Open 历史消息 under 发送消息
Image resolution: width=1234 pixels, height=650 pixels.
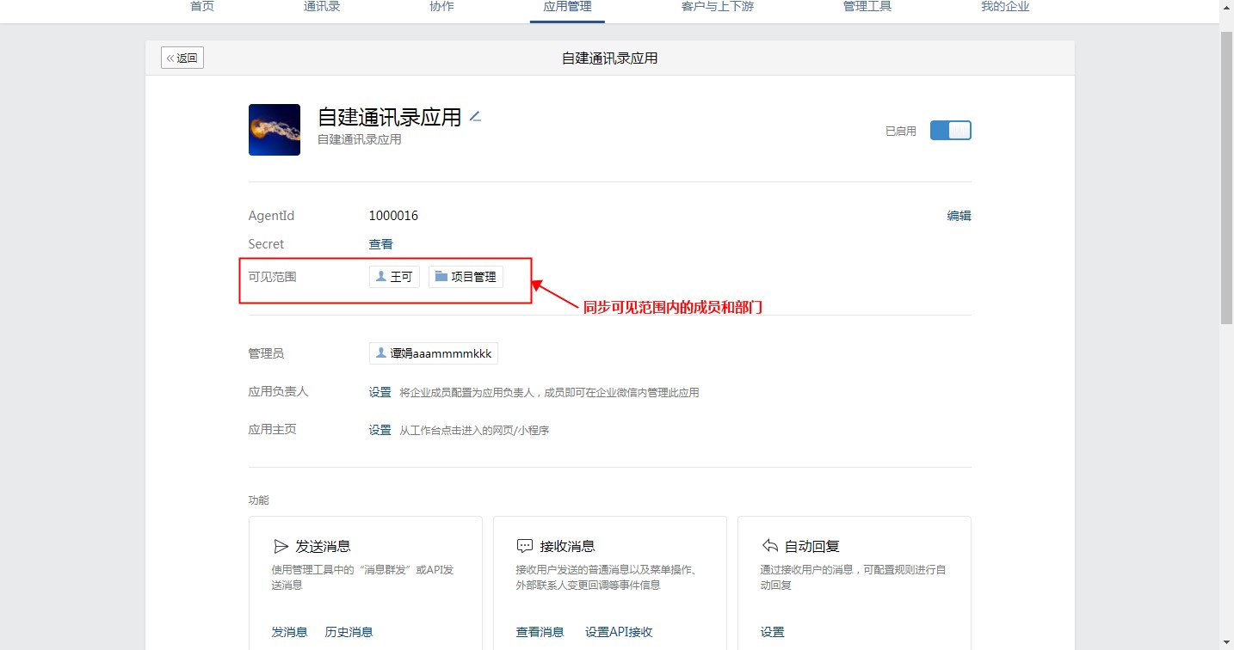(x=349, y=632)
